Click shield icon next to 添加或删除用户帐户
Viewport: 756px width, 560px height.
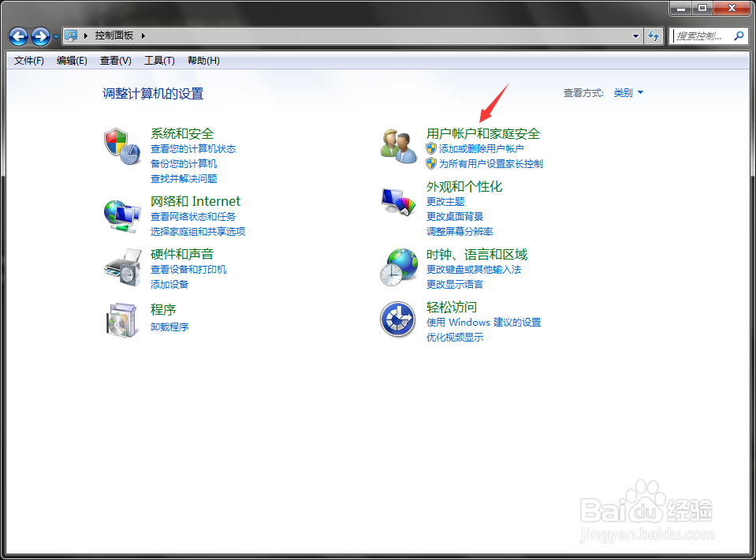[x=431, y=148]
